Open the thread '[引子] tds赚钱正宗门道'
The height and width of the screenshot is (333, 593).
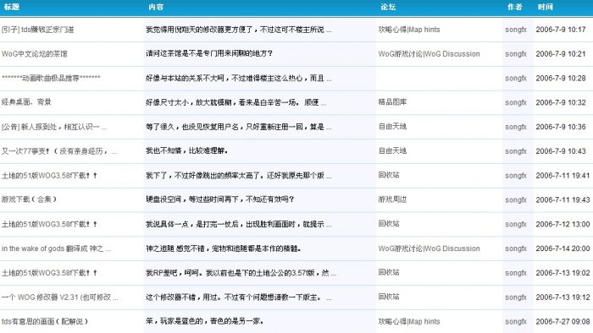click(x=38, y=30)
